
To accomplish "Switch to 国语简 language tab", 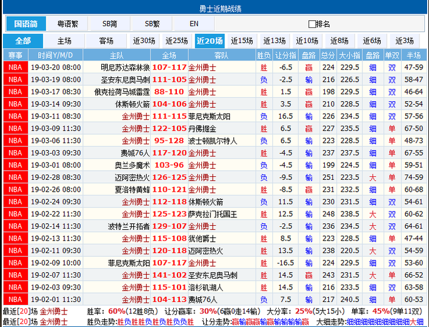I will tap(26, 24).
